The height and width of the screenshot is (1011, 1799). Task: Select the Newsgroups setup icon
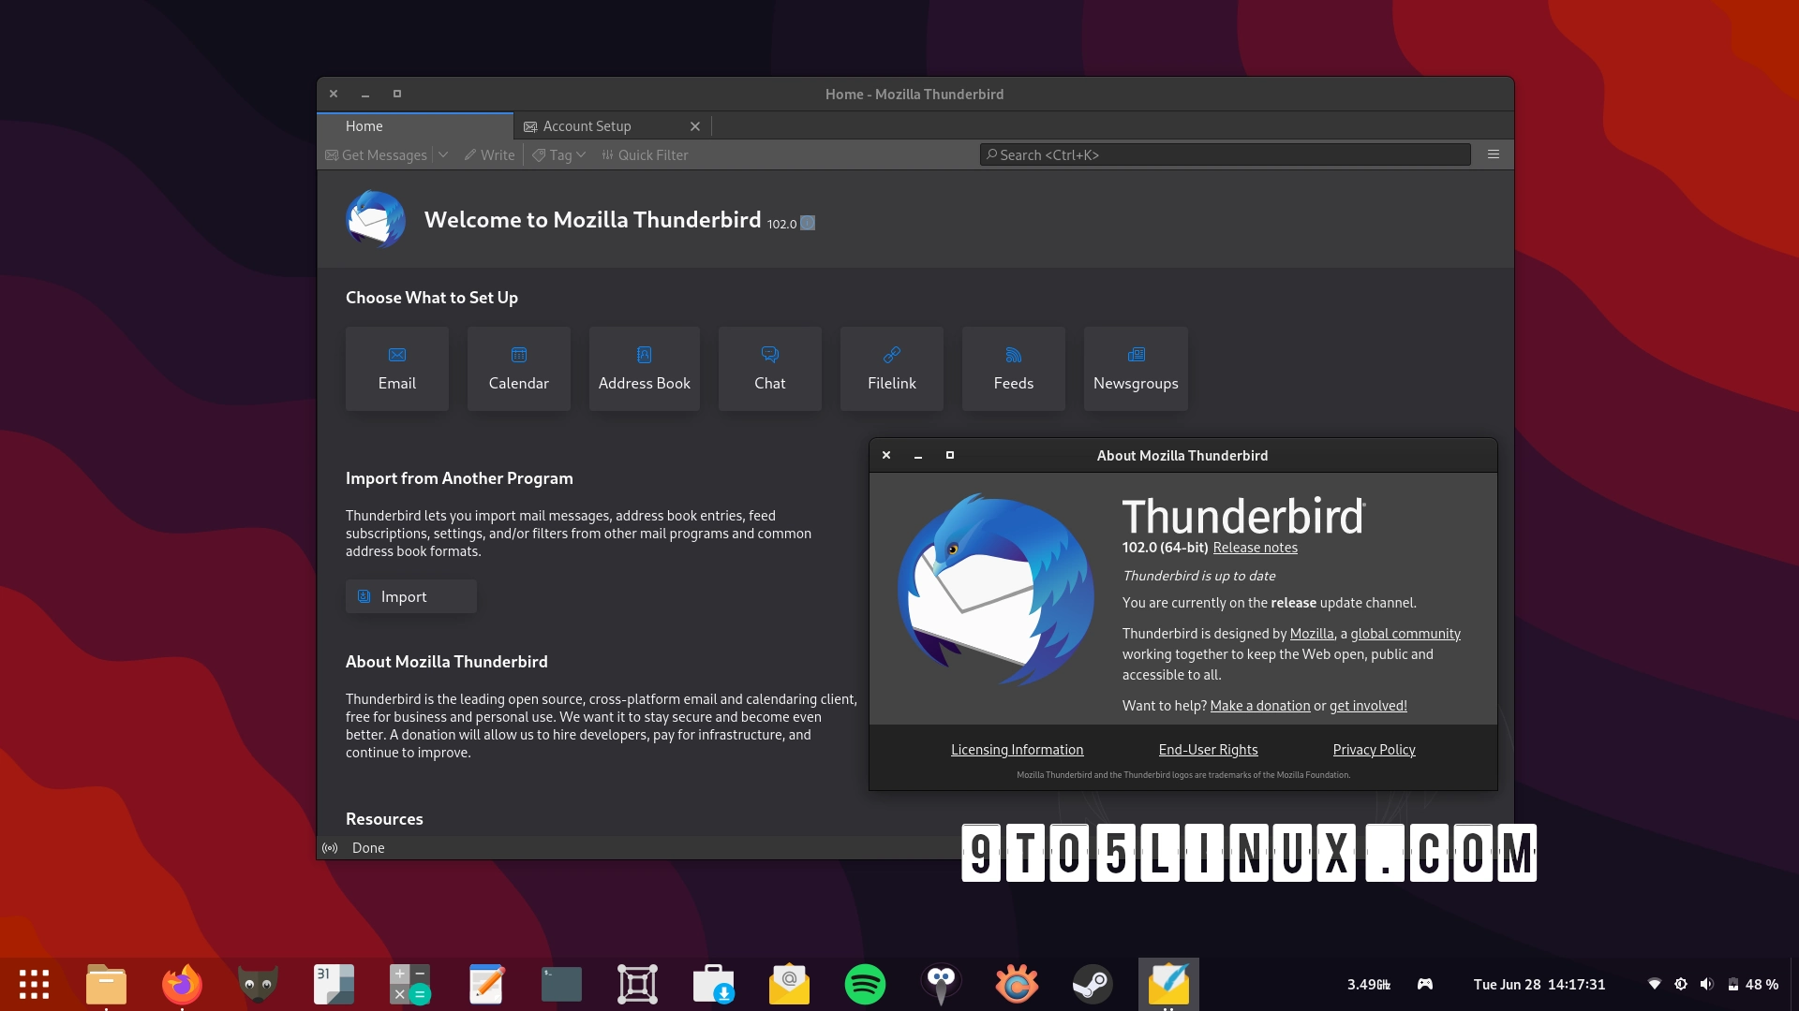tap(1136, 368)
